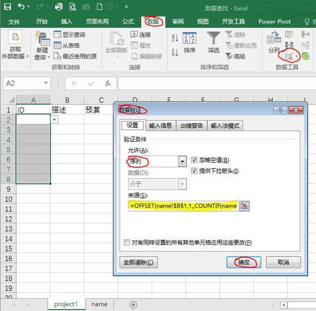Screen dimensions: 316x311
Task: Open cell A2 validation dropdown arrow
Action: 54,120
